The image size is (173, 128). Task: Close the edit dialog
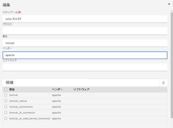(x=169, y=4)
